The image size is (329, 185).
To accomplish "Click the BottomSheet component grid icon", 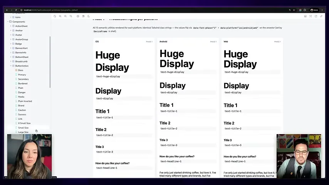I will coord(13,57).
